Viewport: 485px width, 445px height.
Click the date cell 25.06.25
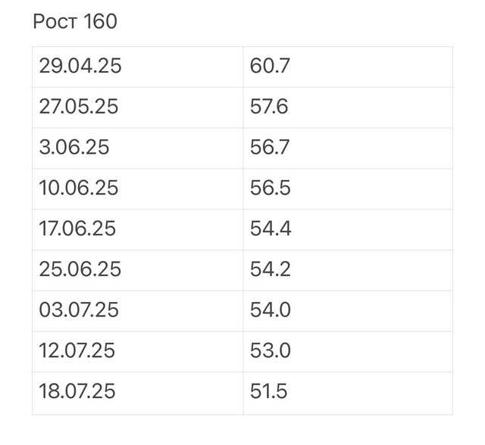pos(138,270)
